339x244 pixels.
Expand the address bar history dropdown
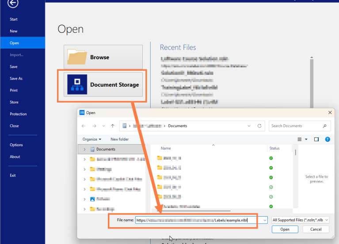pos(249,126)
